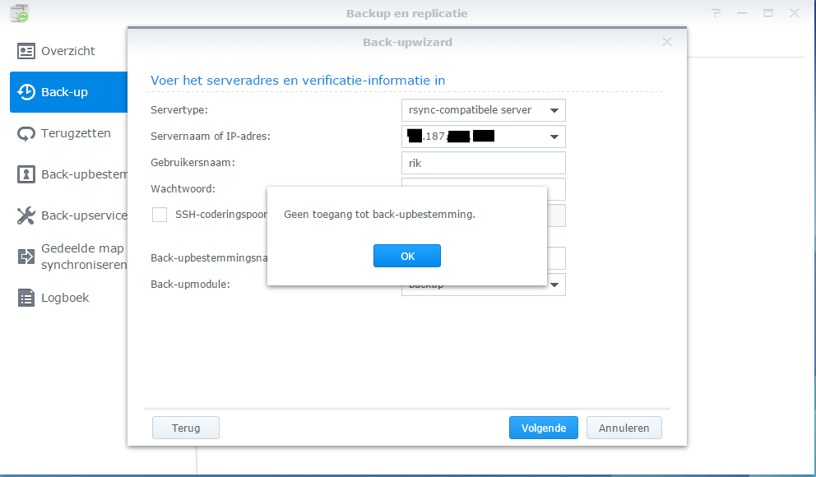The width and height of the screenshot is (816, 477).
Task: Expand the Servernaam of IP-adres dropdown
Action: 554,137
